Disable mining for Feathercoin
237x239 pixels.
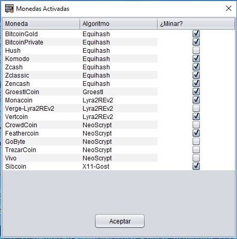[196, 133]
